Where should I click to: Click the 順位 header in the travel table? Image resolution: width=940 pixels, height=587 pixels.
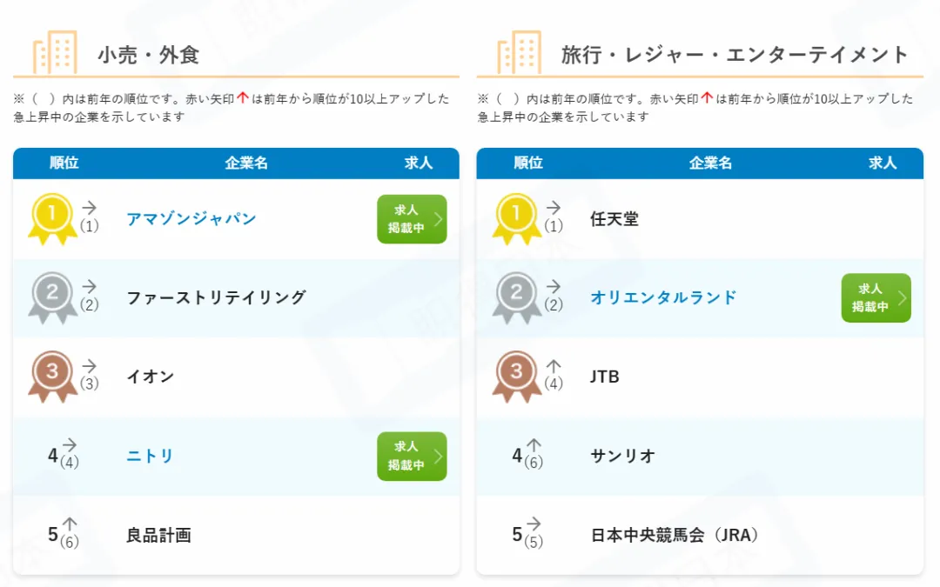[528, 163]
